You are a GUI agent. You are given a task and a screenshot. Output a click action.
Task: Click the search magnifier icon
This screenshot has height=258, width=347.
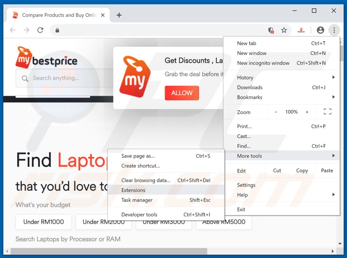[25, 78]
